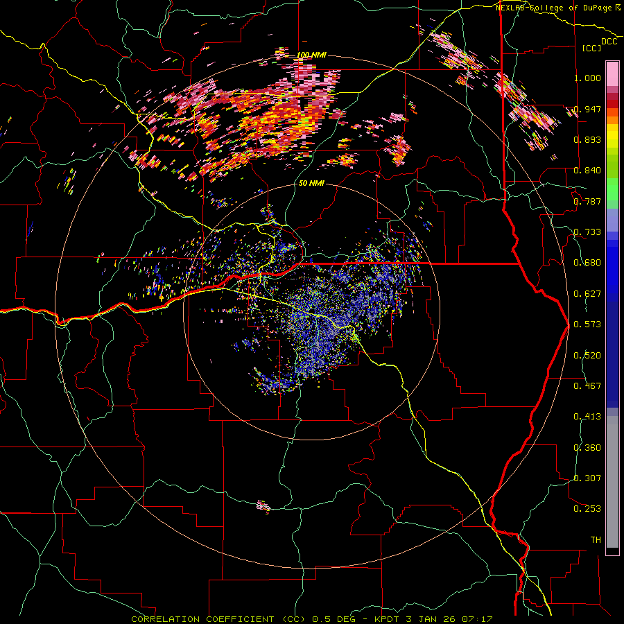Image resolution: width=624 pixels, height=624 pixels.
Task: Click the 0.520 color scale value
Action: [x=587, y=356]
